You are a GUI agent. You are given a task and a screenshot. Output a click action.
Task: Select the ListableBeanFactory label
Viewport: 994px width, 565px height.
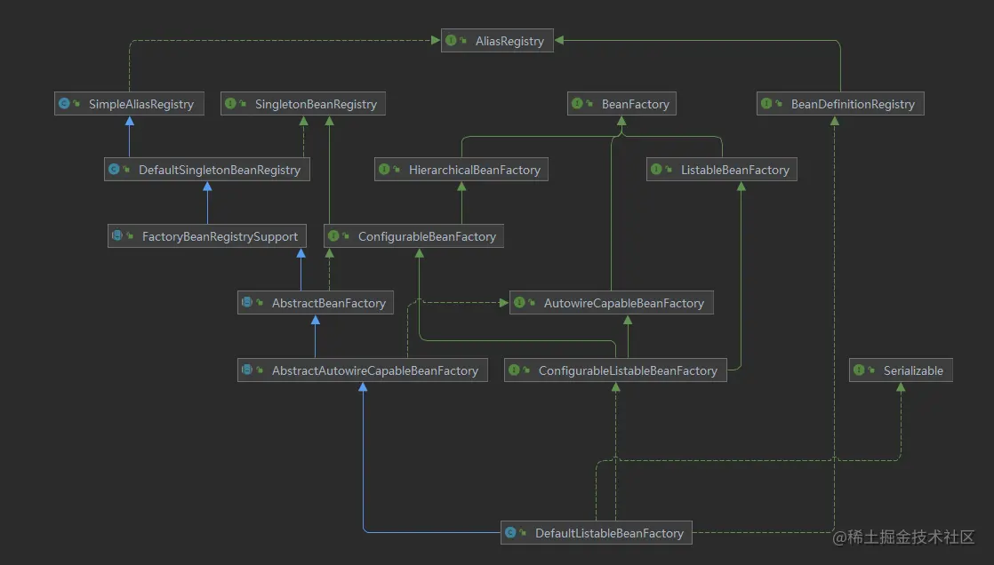(734, 170)
